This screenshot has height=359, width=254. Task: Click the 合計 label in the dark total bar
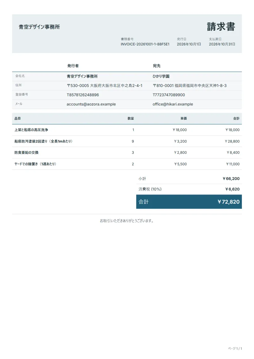tap(144, 202)
